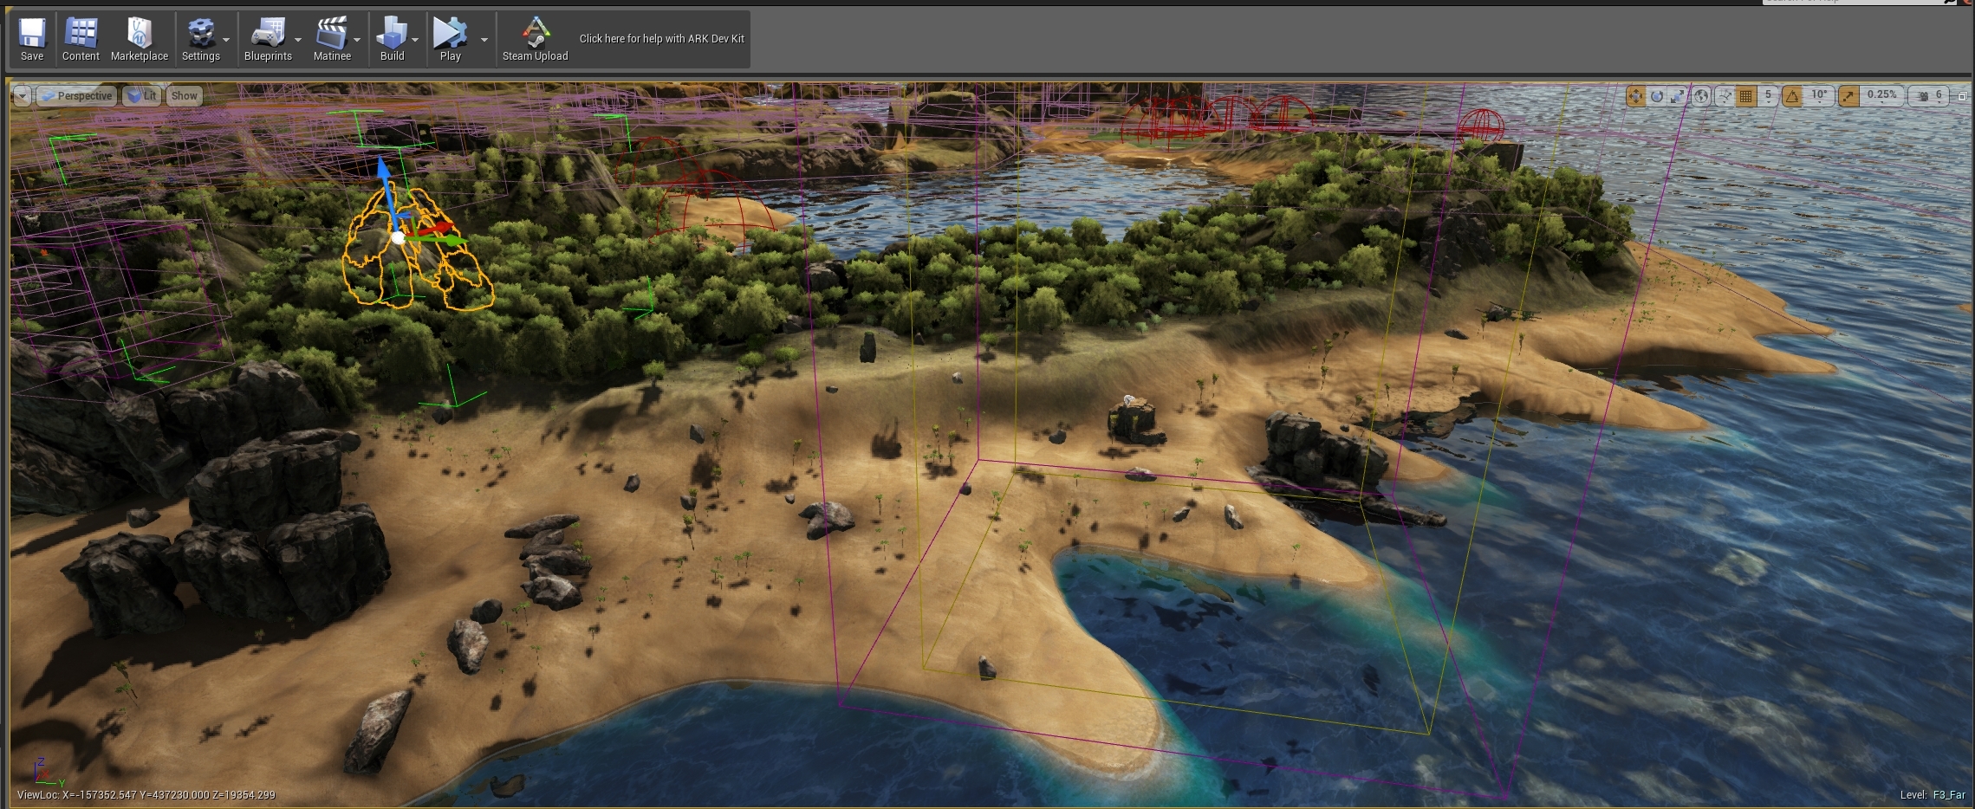The height and width of the screenshot is (809, 1975).
Task: Click the Build toolbar button
Action: click(x=392, y=39)
